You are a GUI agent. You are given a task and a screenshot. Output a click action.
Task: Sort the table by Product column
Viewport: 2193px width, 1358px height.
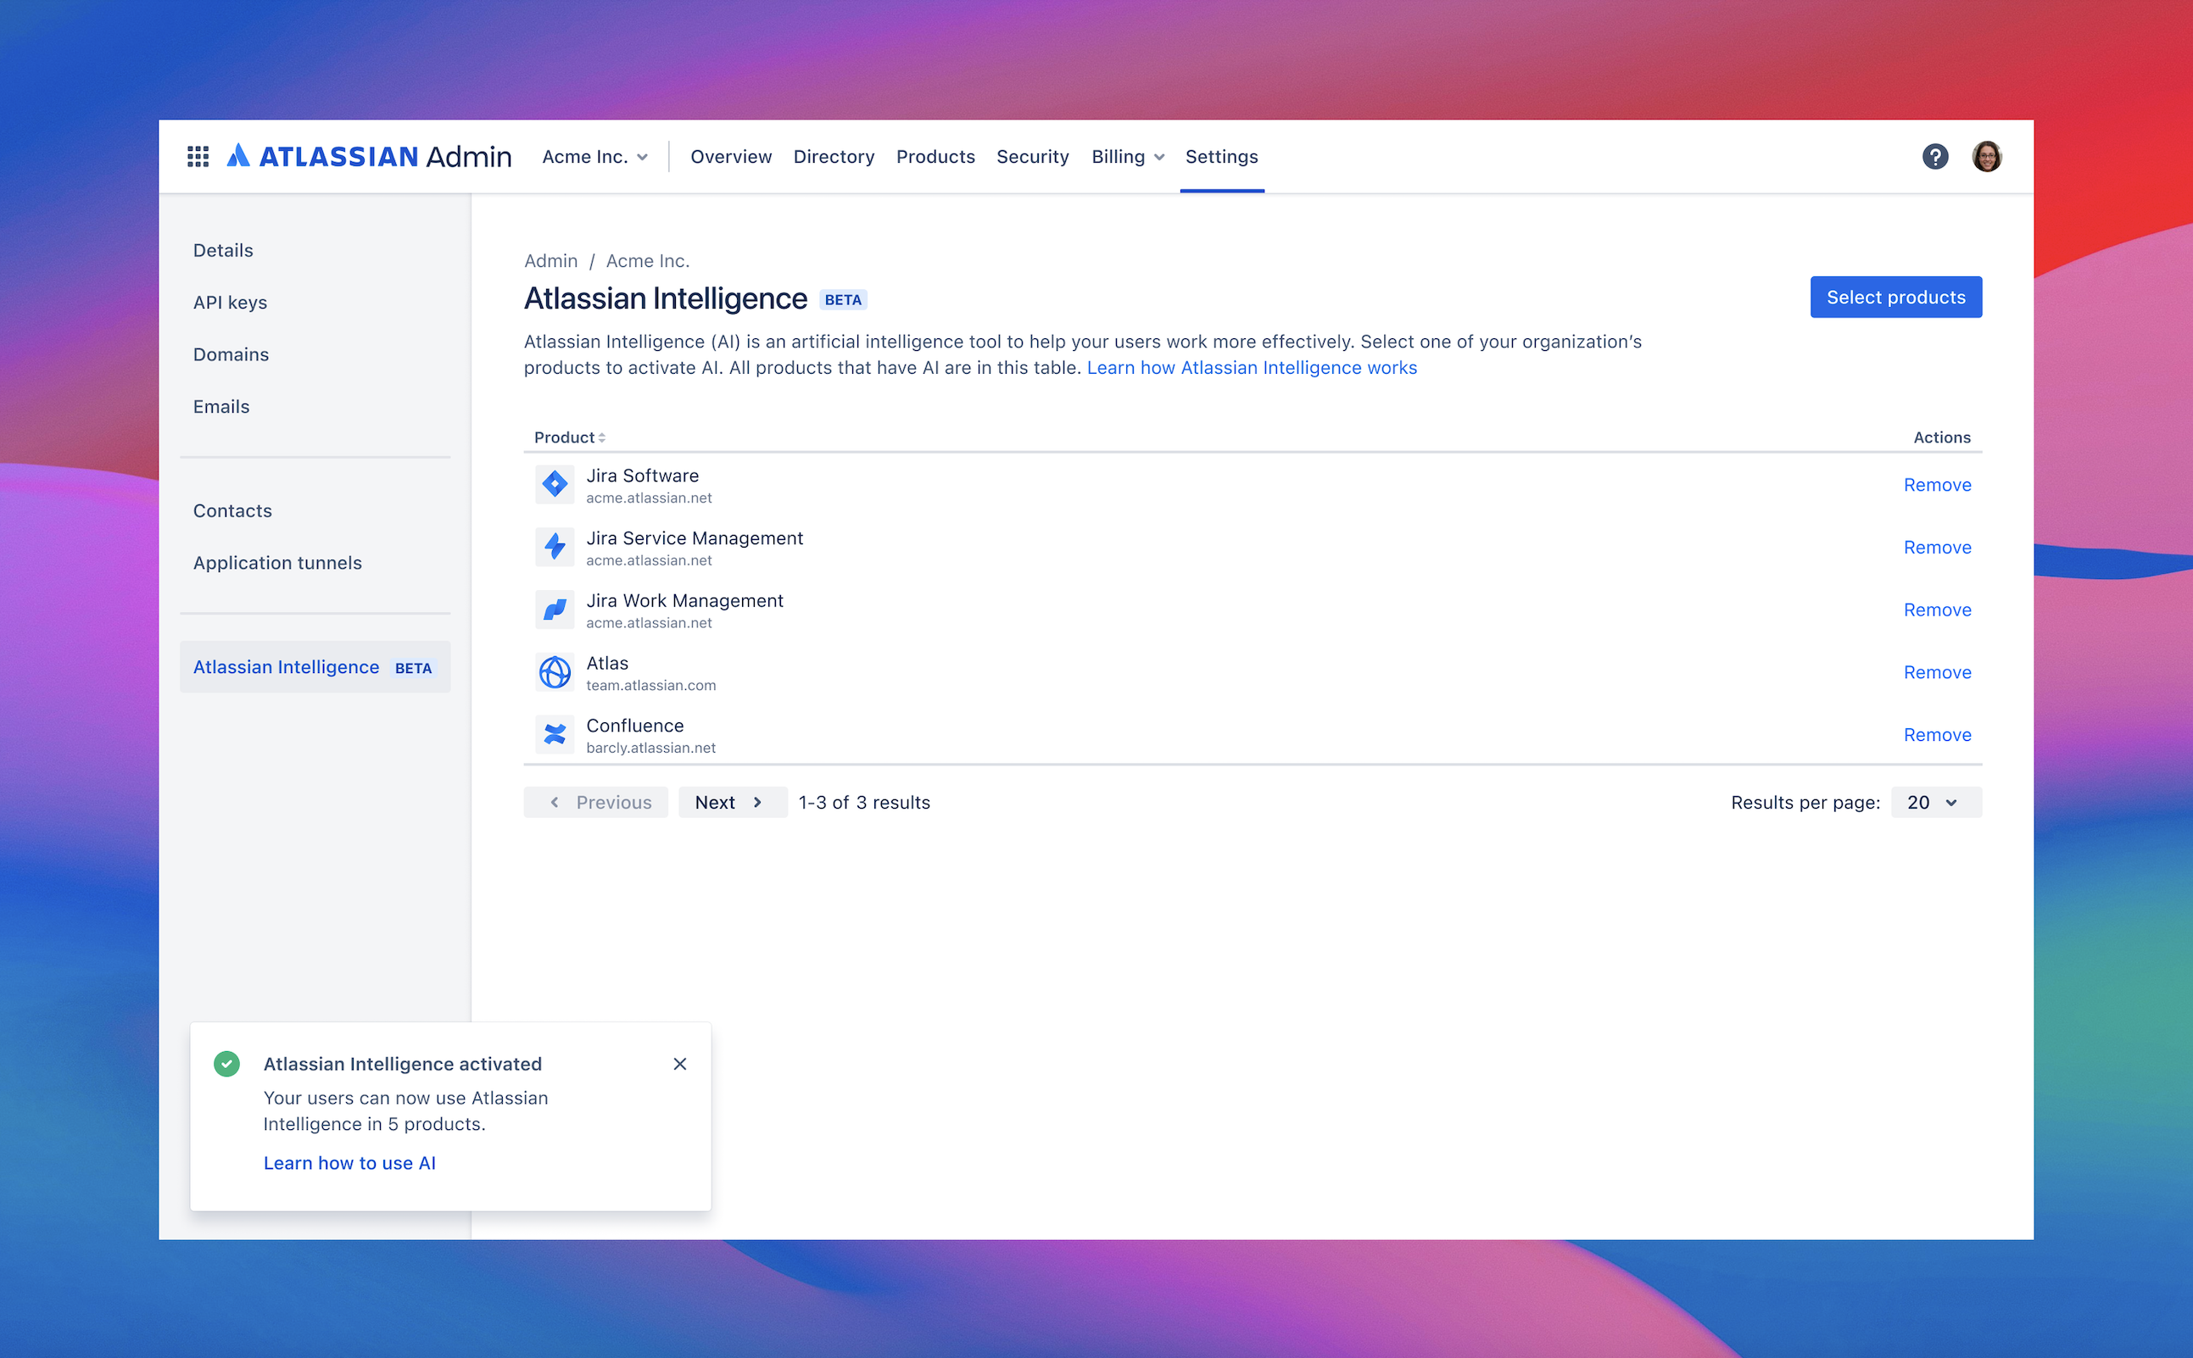pyautogui.click(x=570, y=437)
